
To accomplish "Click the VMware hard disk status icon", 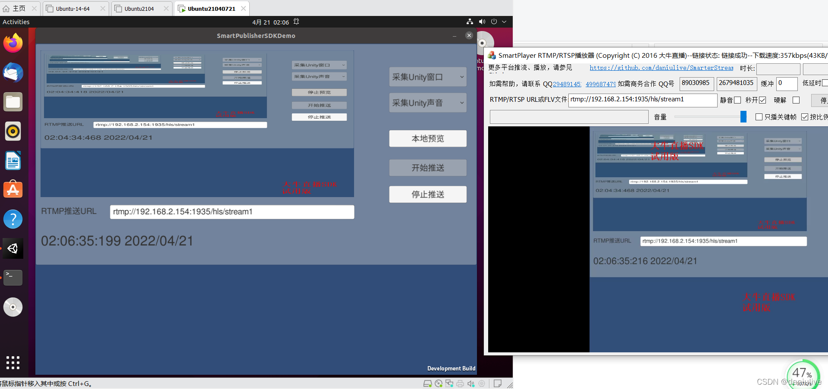I will tap(427, 383).
